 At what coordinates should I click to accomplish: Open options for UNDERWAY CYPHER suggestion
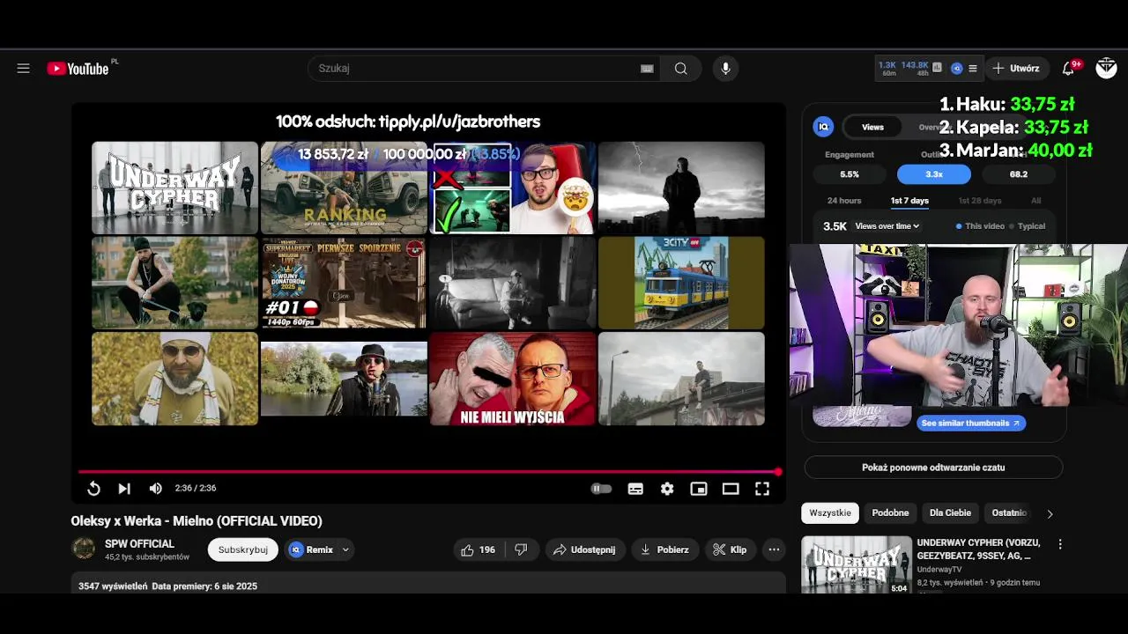(1060, 544)
